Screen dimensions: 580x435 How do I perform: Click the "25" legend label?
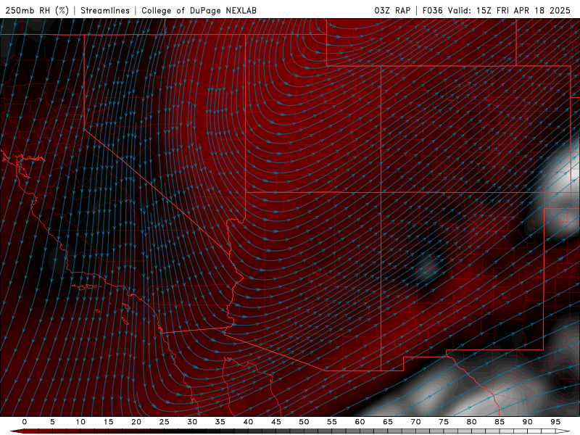(x=165, y=422)
